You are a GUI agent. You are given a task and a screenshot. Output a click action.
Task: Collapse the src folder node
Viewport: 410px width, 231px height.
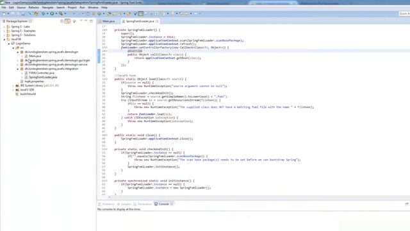pos(13,47)
